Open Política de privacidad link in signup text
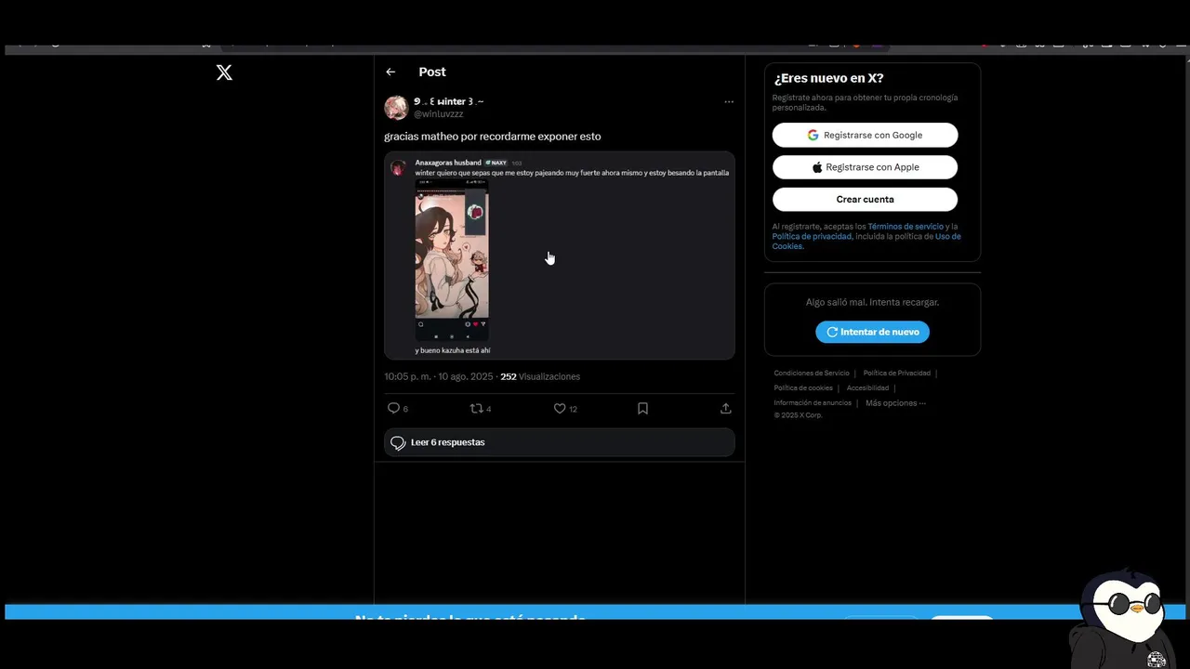1190x669 pixels. point(812,236)
